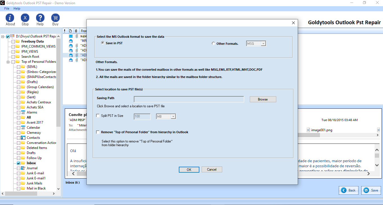Image resolution: width=383 pixels, height=205 pixels.
Task: Click the Junk Mails folder icon
Action: pos(23,183)
